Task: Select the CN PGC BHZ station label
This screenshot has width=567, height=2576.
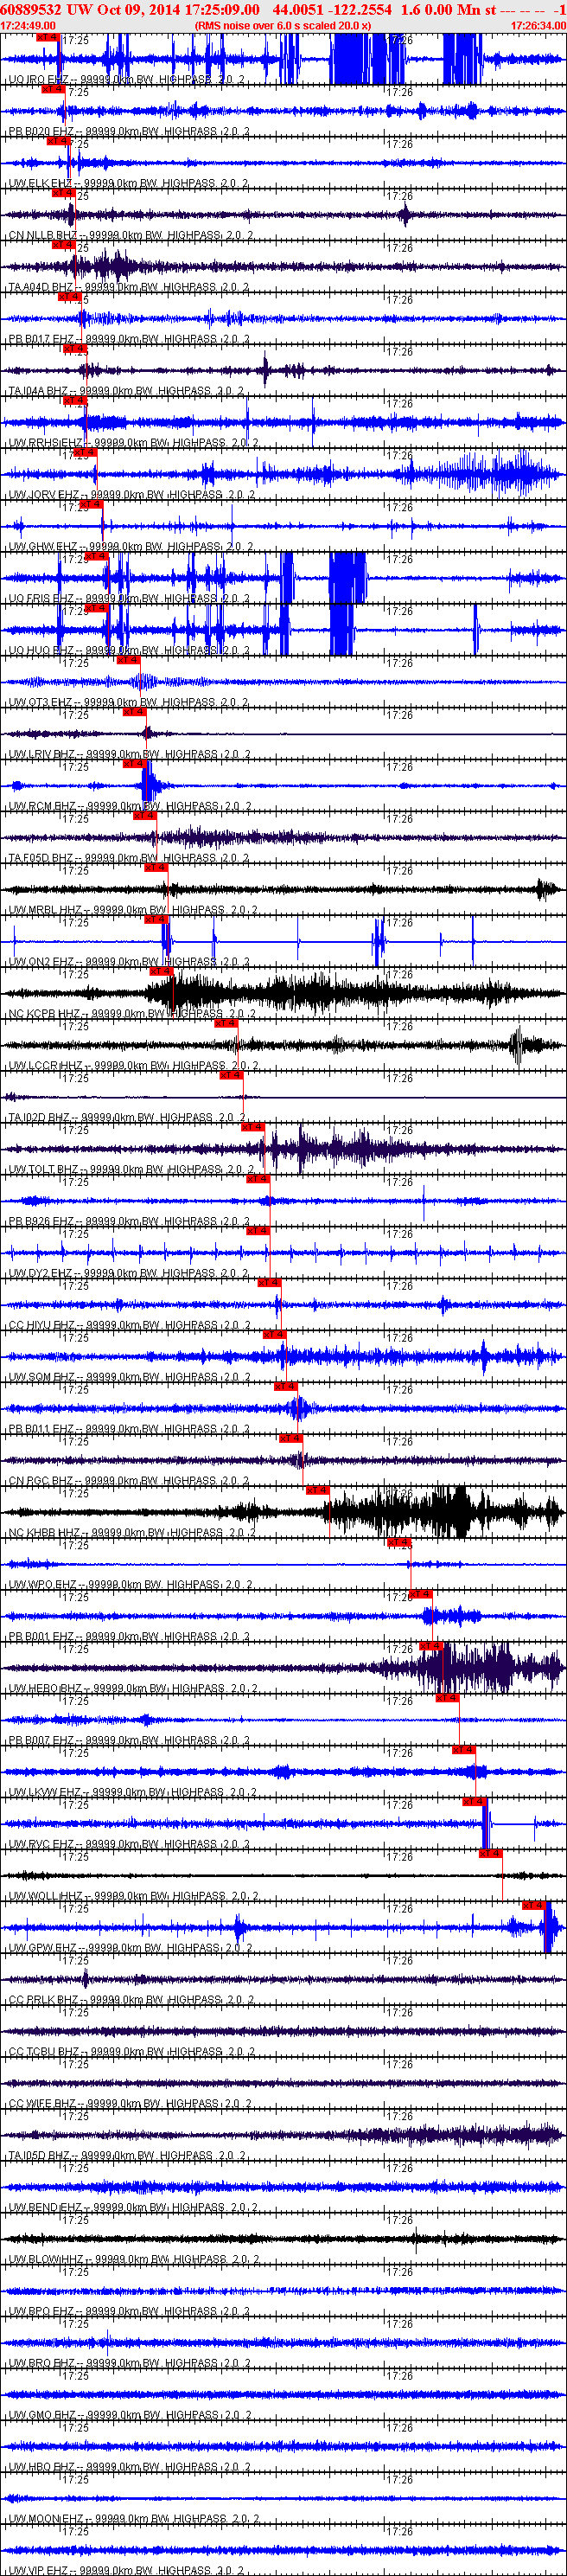Action: (129, 1482)
